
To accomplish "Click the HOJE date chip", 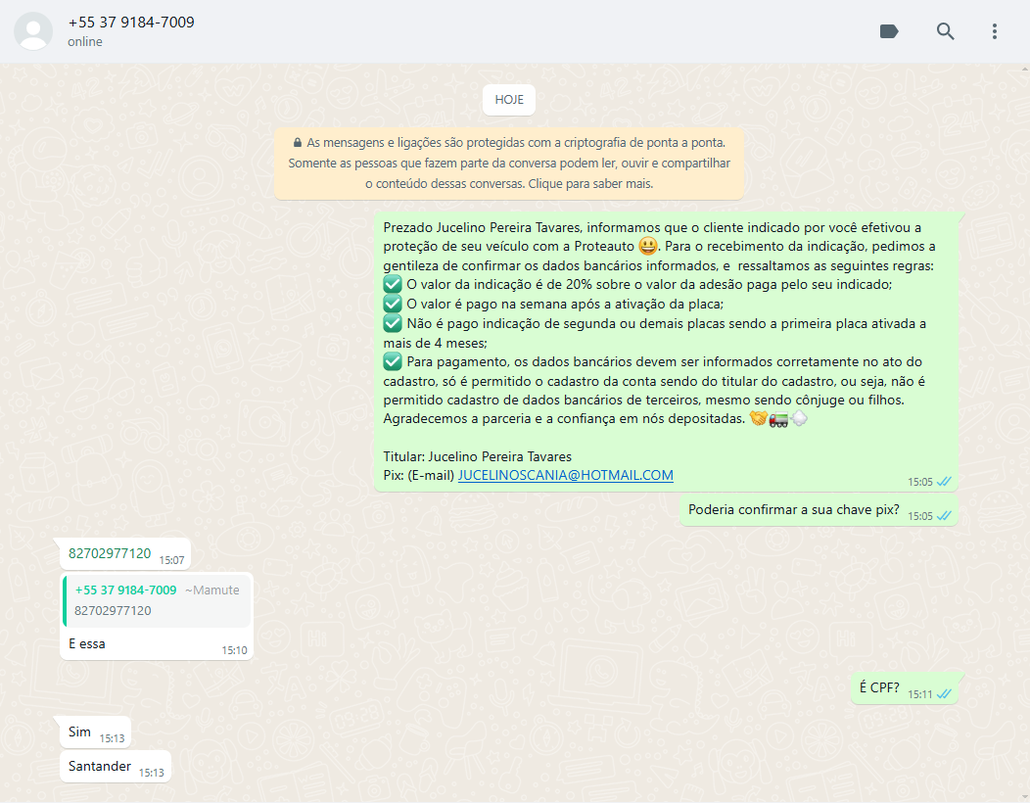I will pos(509,100).
